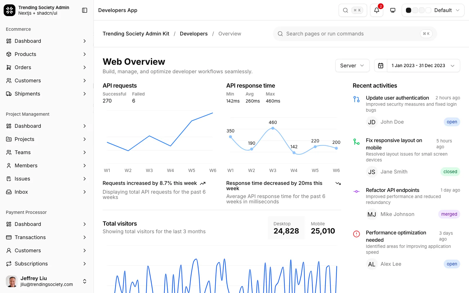
Task: Click the JD avatar for John Doe
Action: [x=372, y=122]
